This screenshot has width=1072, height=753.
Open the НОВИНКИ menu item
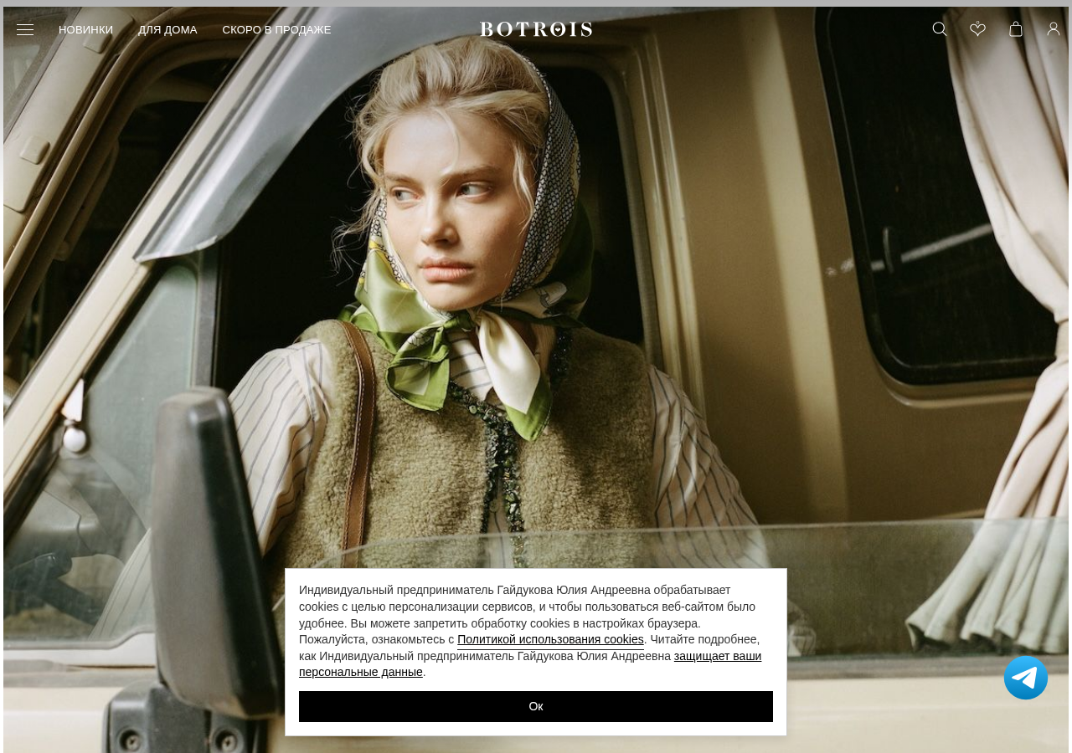tap(85, 30)
